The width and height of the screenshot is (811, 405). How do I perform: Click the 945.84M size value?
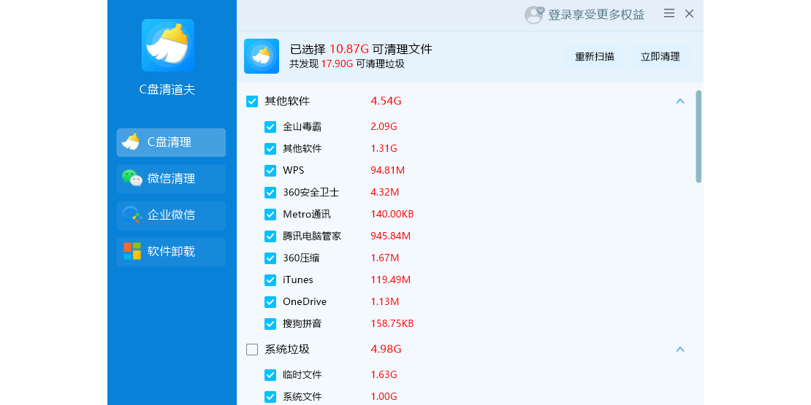(x=390, y=236)
